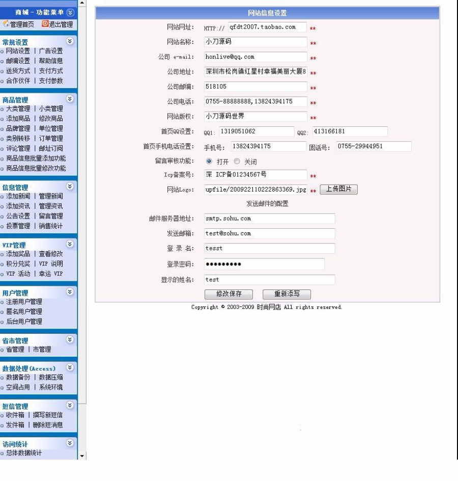Collapse the 省市管理 section
458x481 pixels.
click(x=70, y=339)
